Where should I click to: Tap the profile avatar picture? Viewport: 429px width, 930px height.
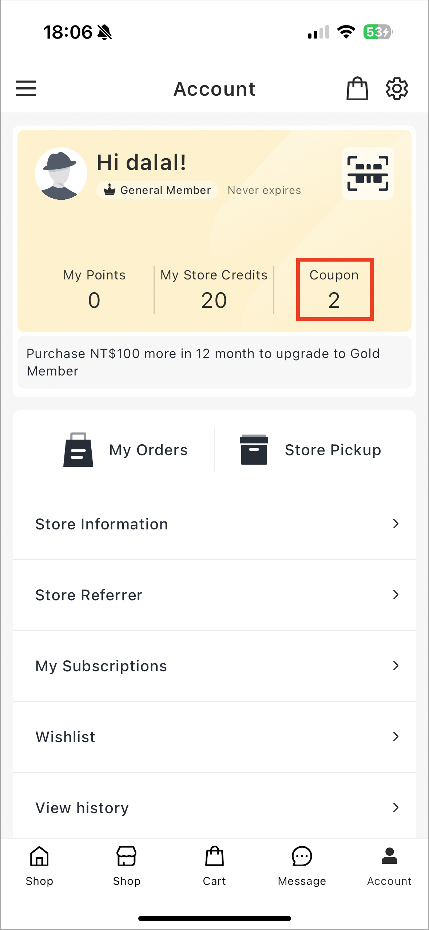61,174
